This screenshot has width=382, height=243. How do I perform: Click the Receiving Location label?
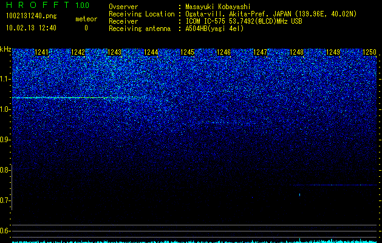[x=142, y=14]
